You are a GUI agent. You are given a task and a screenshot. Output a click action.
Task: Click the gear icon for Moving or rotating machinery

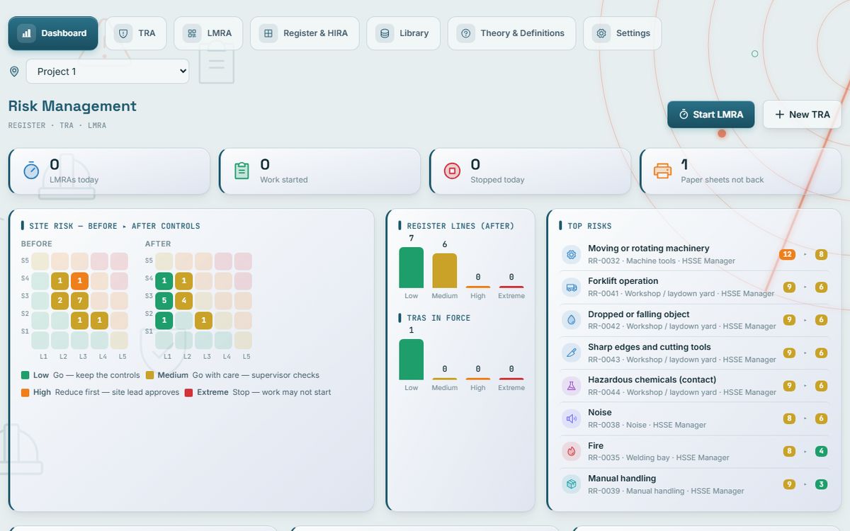[x=572, y=254]
